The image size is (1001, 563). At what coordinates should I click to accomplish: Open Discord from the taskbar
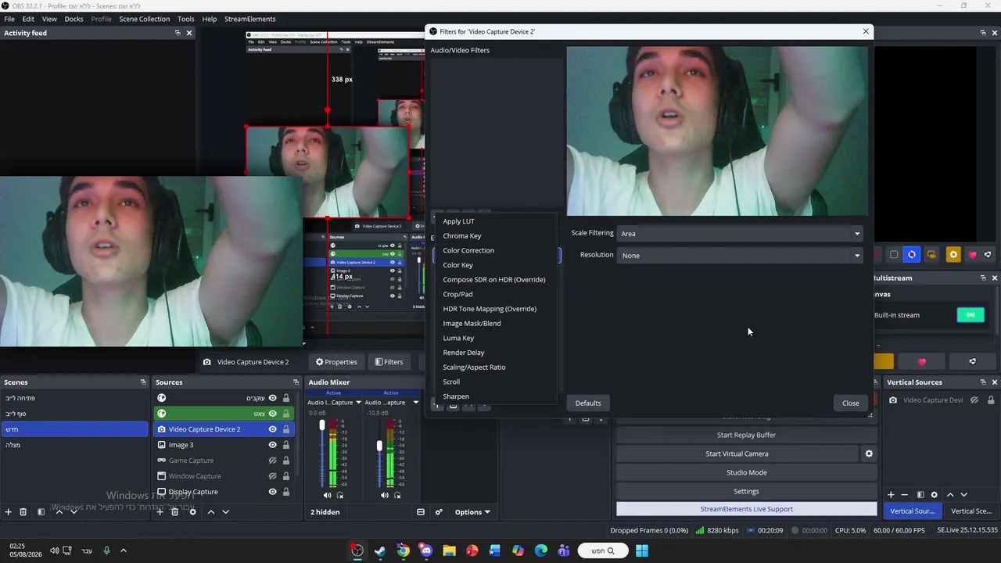point(425,550)
